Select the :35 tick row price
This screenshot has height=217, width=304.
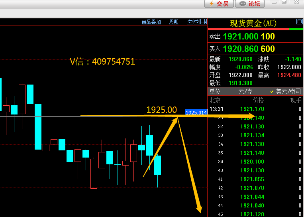252,153
